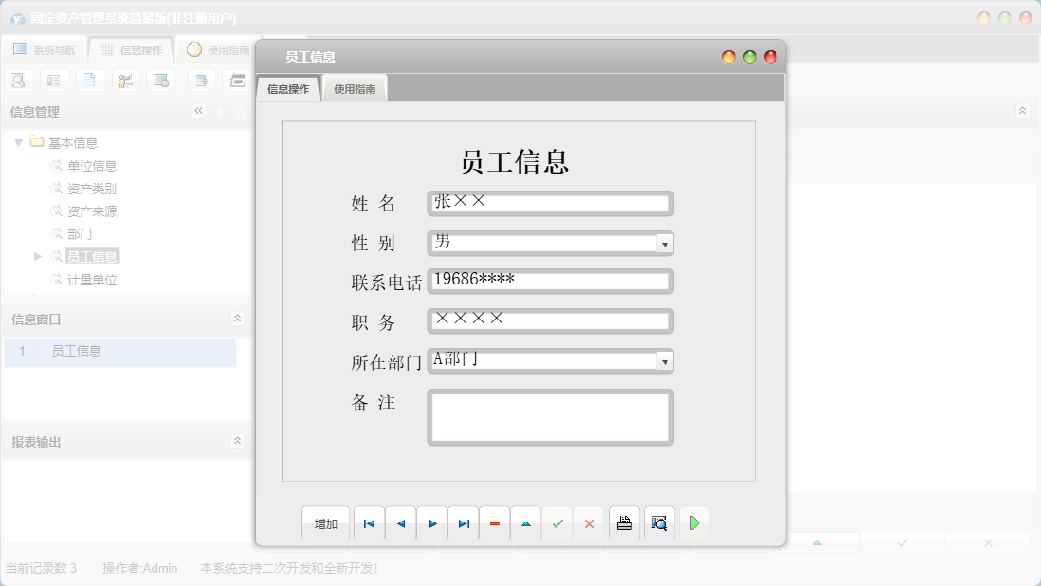Open the 所在部门 department dropdown
1041x586 pixels.
[x=666, y=361]
